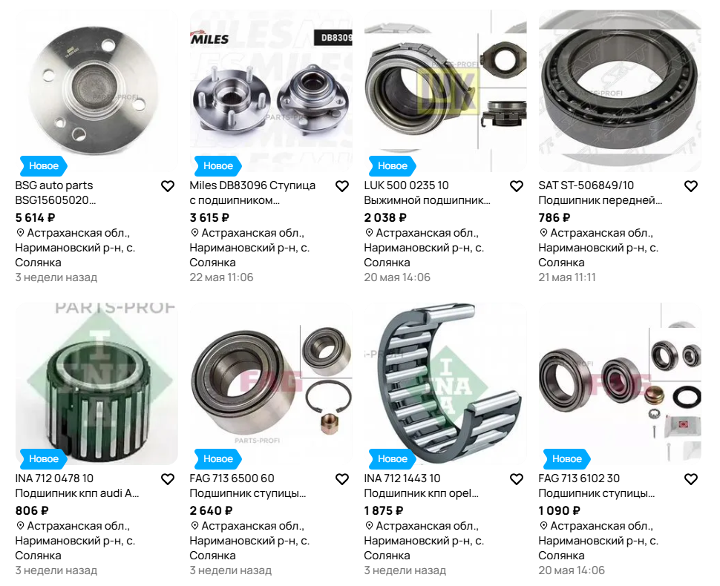Open FAG 713 6102 30 kit photo
The height and width of the screenshot is (586, 720).
(620, 383)
